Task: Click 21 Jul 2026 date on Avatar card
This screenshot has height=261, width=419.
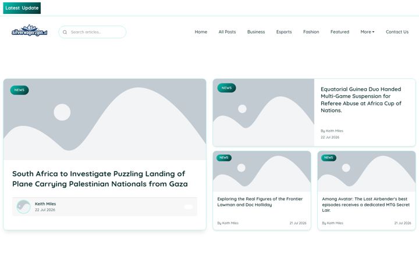Action: click(403, 223)
